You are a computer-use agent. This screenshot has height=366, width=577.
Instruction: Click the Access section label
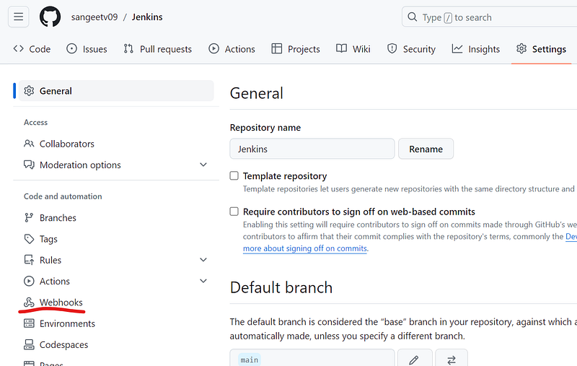point(35,122)
